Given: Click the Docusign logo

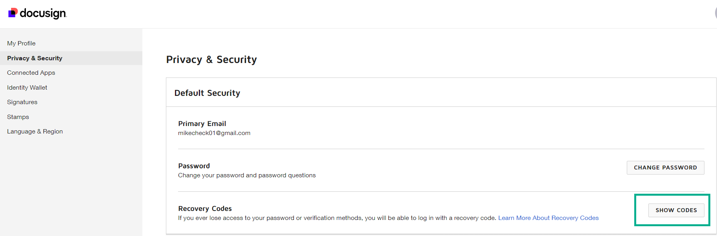Looking at the screenshot, I should coord(38,13).
